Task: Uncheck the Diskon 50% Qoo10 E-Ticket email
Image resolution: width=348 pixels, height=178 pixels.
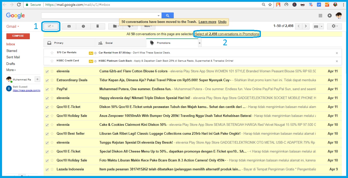Action: [47, 107]
